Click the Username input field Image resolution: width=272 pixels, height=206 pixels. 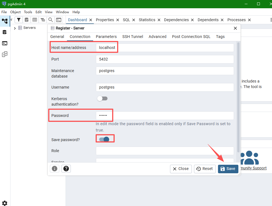point(165,87)
